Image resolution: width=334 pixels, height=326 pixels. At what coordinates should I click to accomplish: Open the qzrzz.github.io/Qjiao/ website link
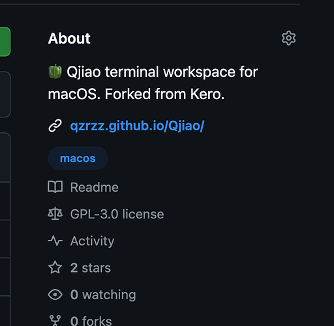[x=137, y=126]
